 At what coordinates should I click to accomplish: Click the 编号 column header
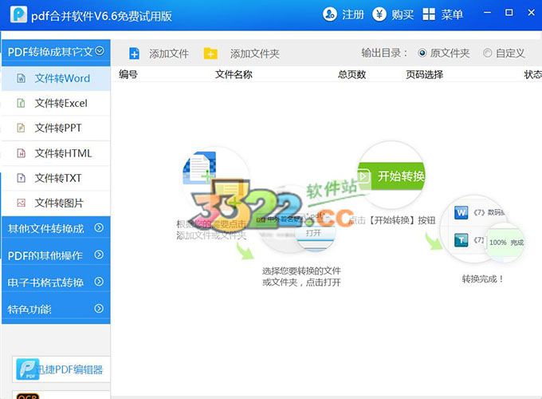pos(128,74)
